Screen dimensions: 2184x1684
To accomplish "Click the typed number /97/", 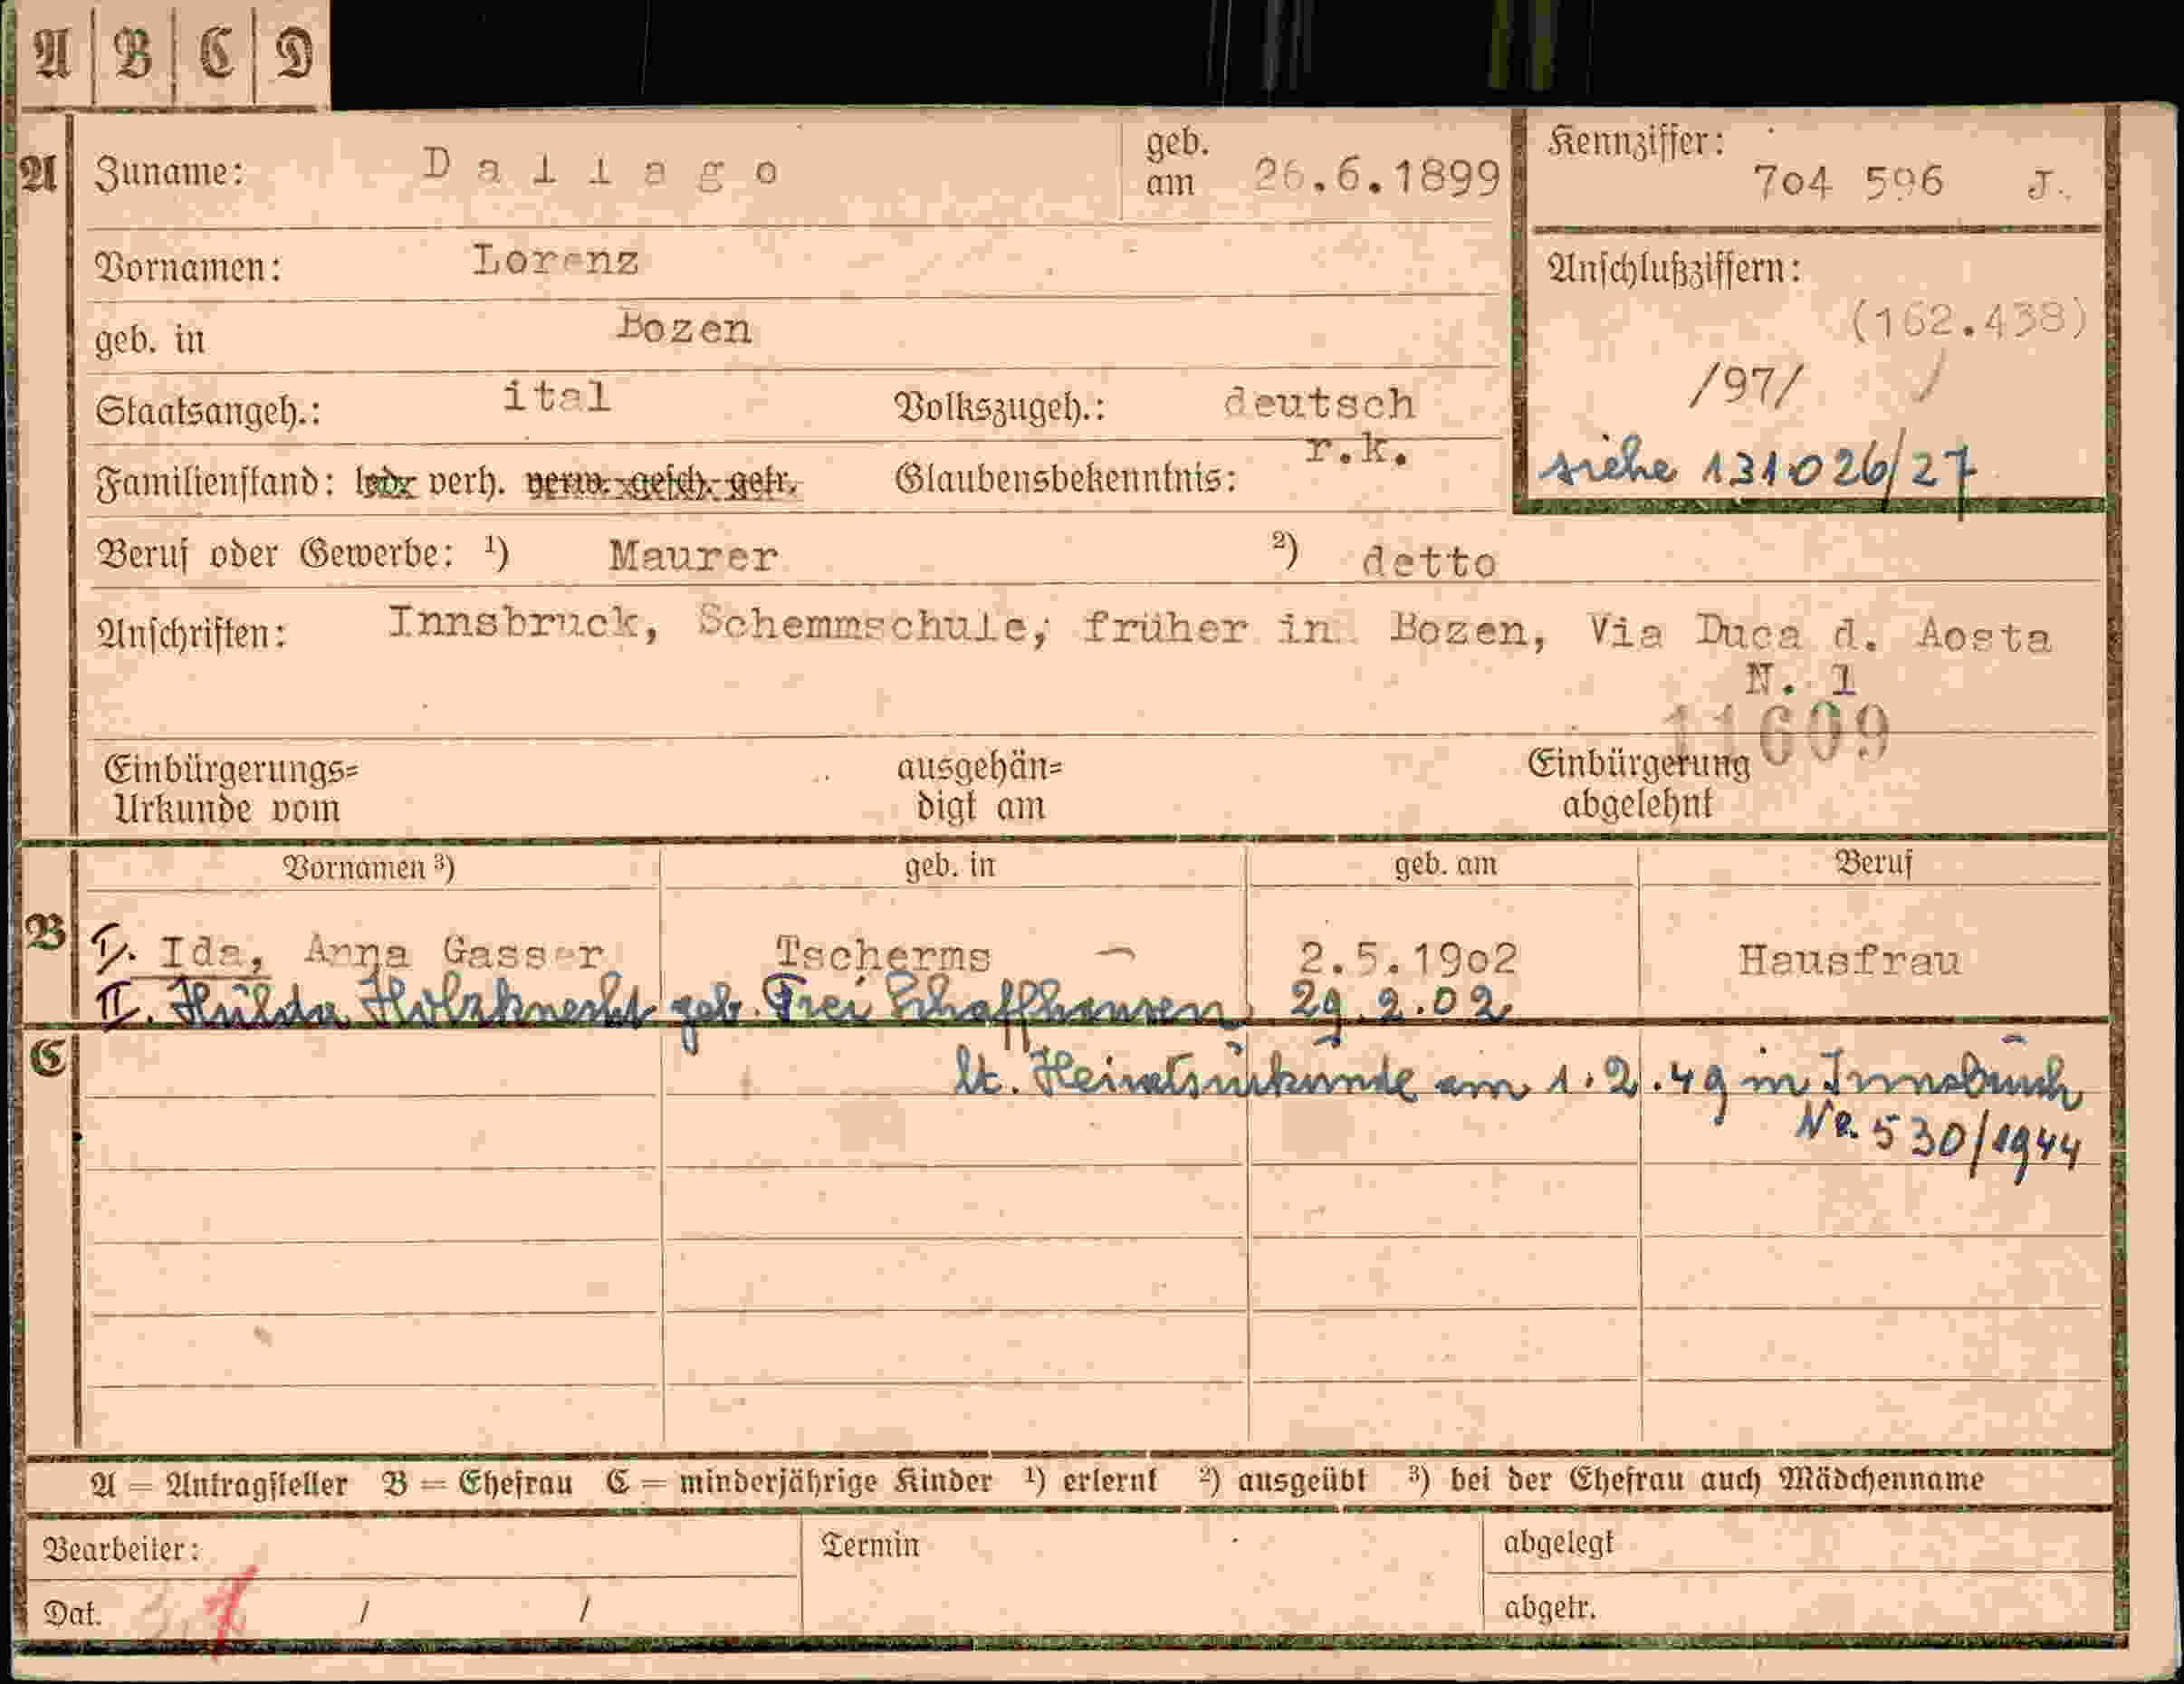I will tap(1746, 386).
